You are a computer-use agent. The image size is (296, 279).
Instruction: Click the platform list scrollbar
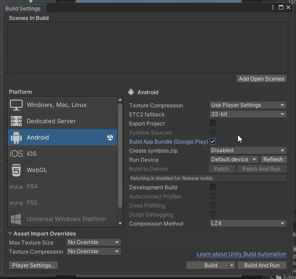tap(120, 154)
